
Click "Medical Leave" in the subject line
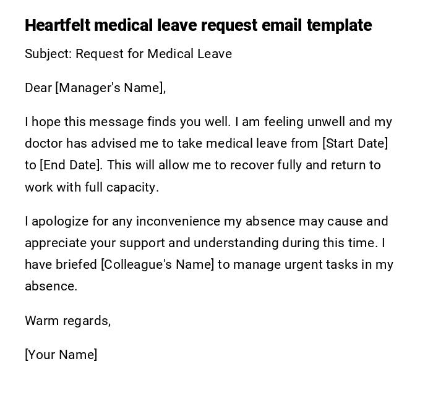[189, 54]
